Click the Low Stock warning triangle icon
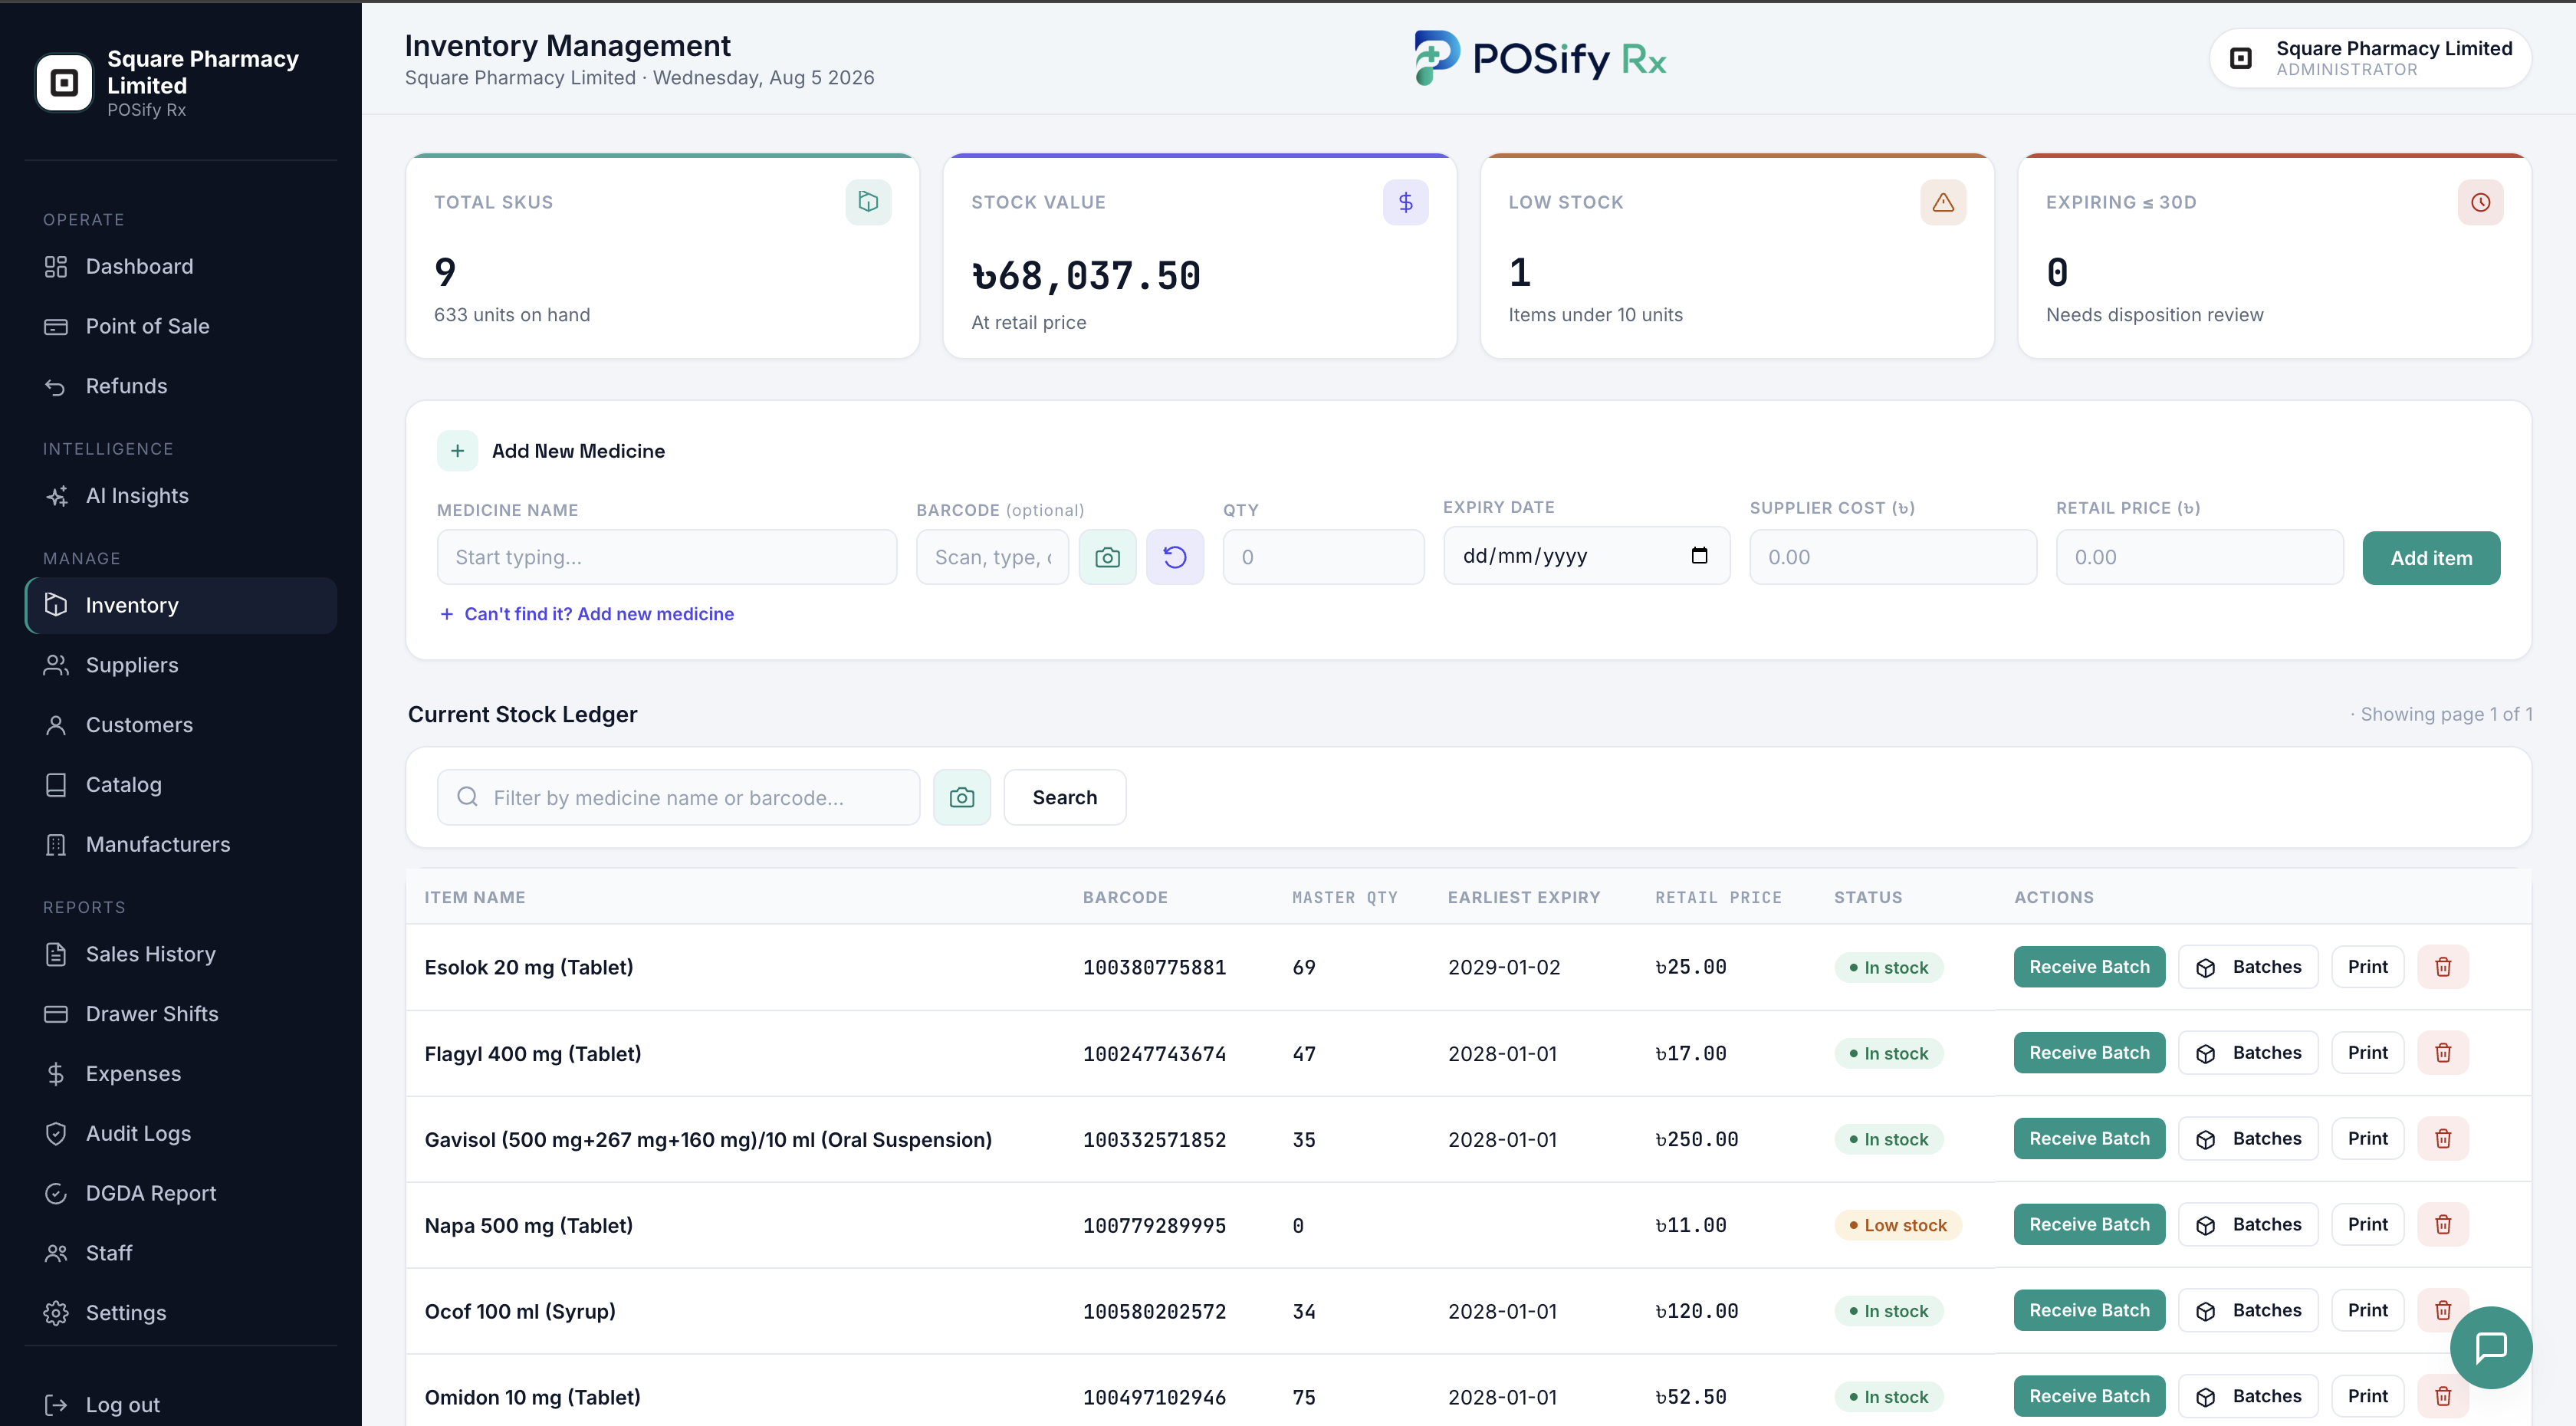The image size is (2576, 1426). (x=1943, y=202)
